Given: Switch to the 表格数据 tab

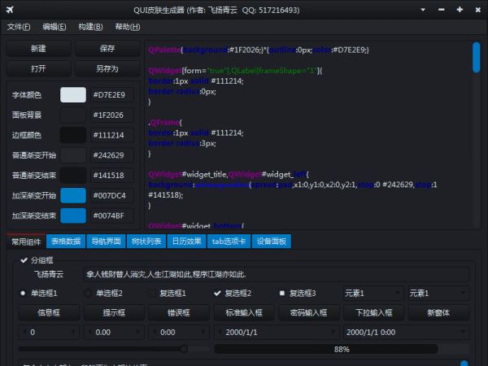Looking at the screenshot, I should 65,242.
